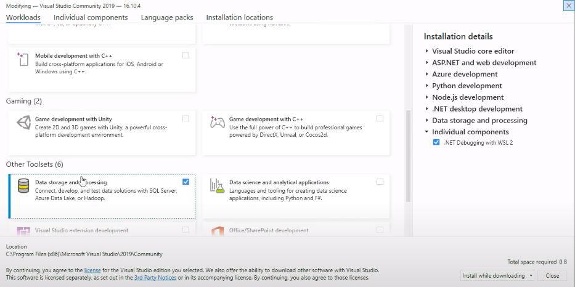Click the Other Toolsets (6) heading
This screenshot has height=287, width=575.
(35, 164)
